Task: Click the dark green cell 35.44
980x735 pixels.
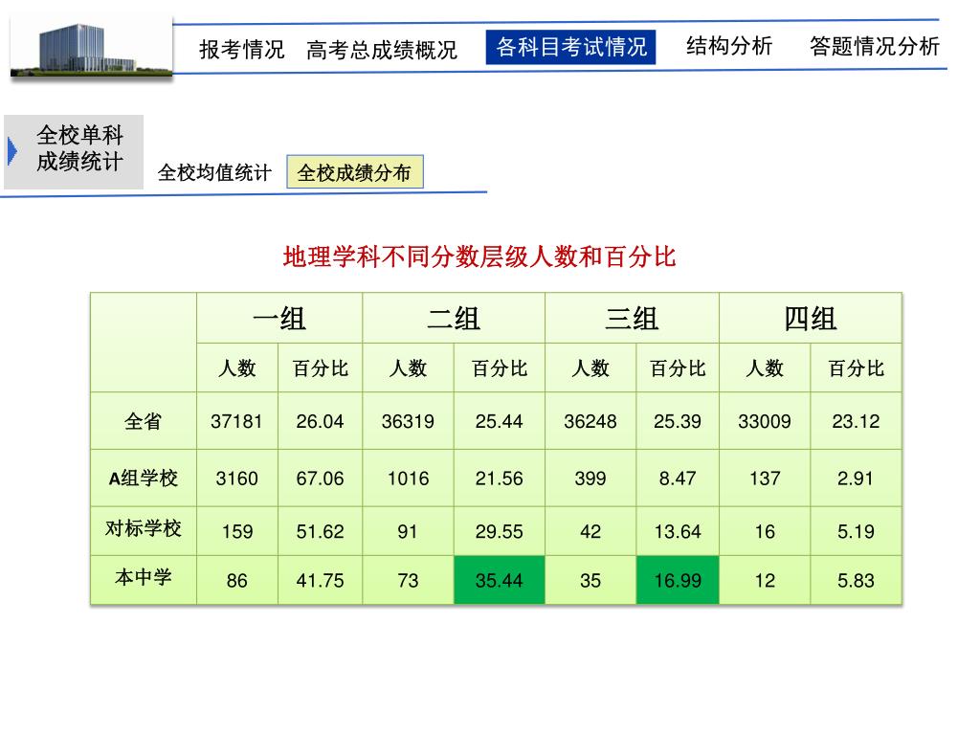Action: [500, 581]
